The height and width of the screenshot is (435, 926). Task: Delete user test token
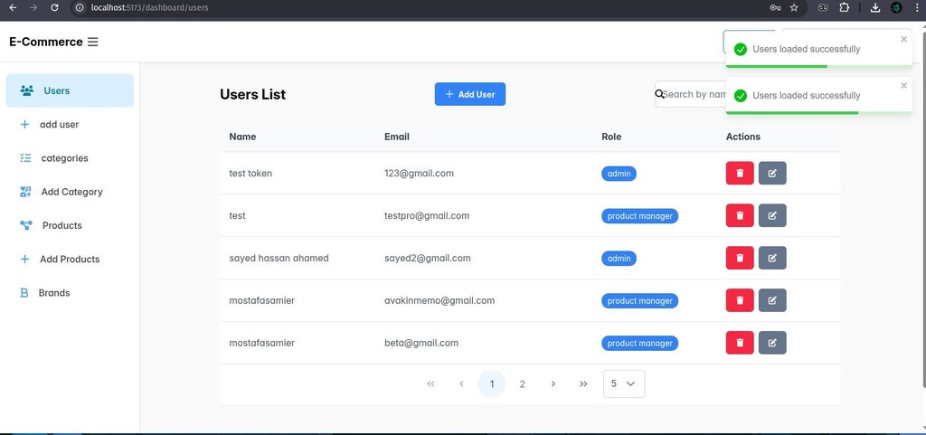pos(740,173)
